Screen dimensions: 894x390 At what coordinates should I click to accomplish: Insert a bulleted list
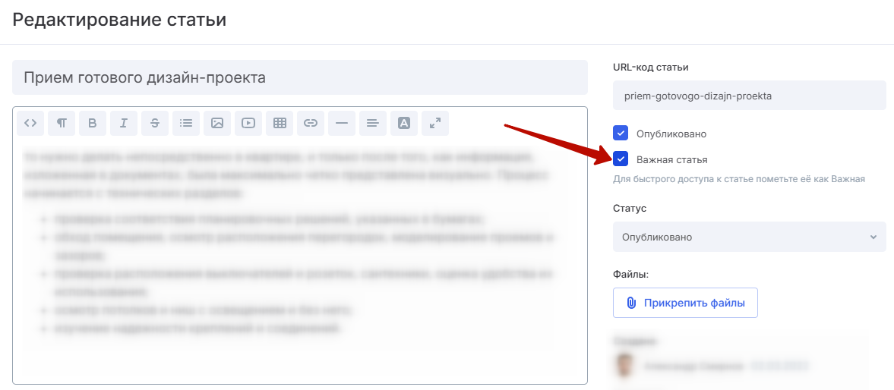tap(186, 123)
